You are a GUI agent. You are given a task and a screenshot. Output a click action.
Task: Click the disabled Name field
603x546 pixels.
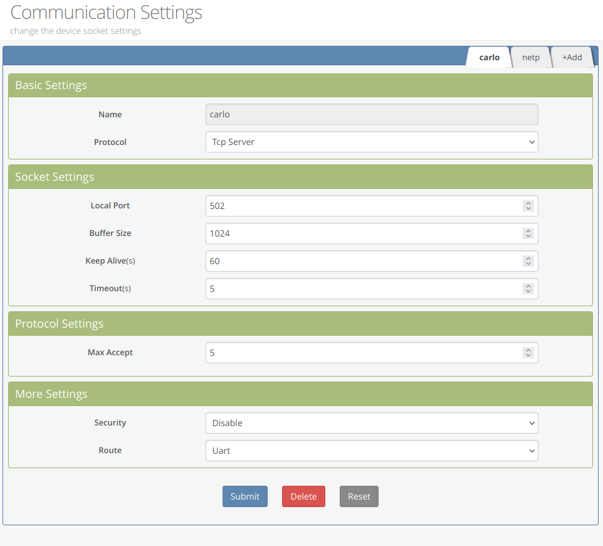(371, 114)
